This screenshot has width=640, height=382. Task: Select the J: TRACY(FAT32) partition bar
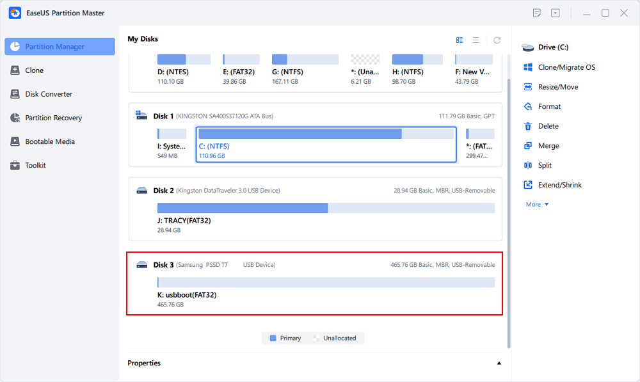click(326, 208)
